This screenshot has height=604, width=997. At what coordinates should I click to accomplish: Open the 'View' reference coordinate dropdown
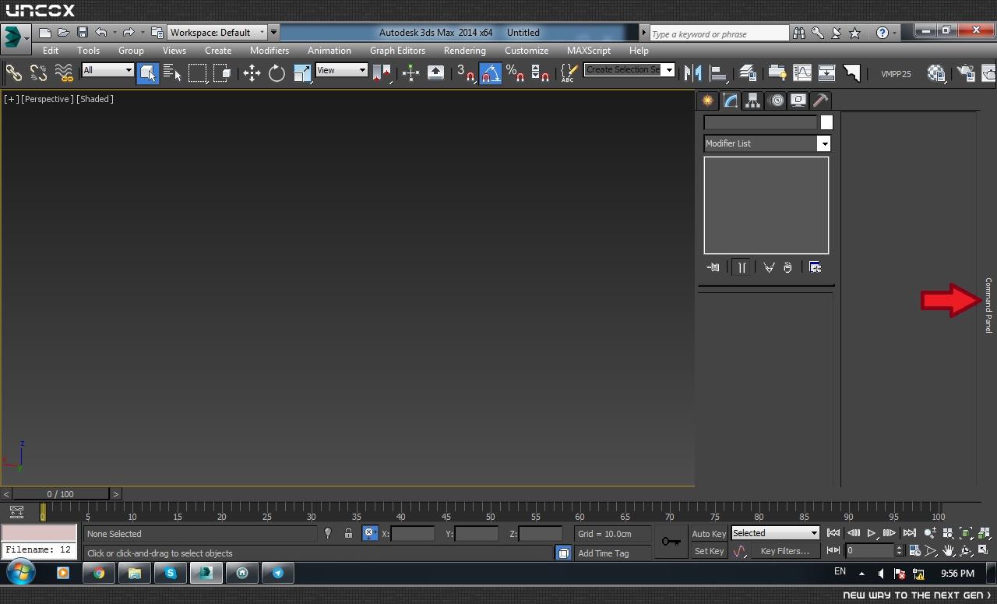tap(341, 70)
